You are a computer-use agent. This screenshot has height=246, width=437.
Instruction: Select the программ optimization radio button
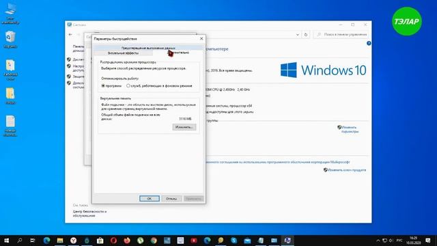point(103,86)
